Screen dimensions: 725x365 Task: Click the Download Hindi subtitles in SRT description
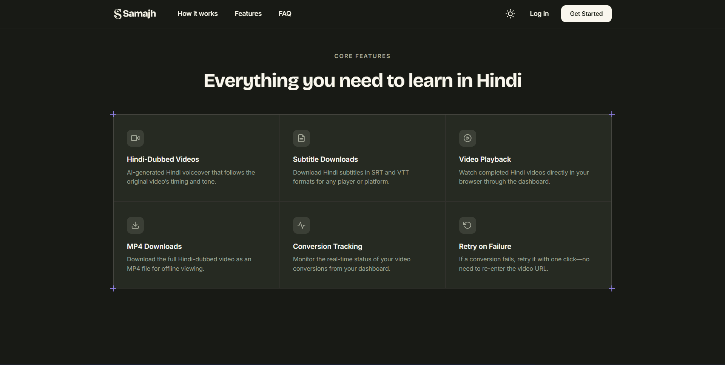(x=351, y=177)
